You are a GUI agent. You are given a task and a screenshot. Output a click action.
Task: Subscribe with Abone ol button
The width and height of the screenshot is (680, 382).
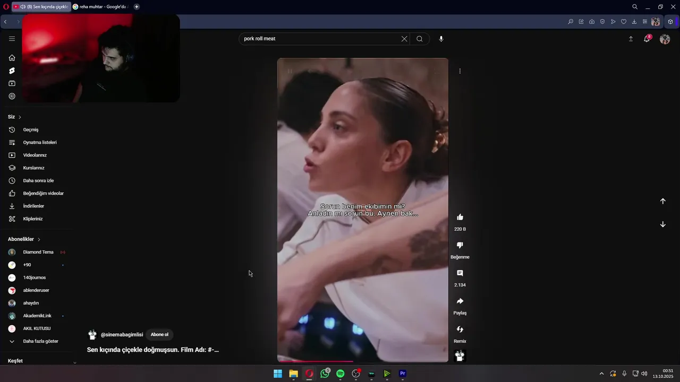point(159,335)
